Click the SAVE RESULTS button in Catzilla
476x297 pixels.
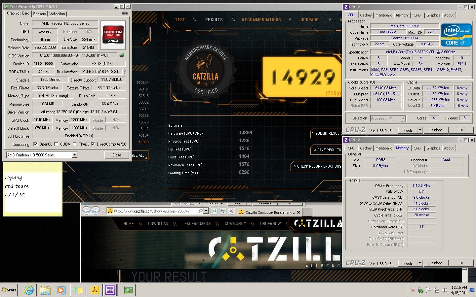click(x=327, y=150)
